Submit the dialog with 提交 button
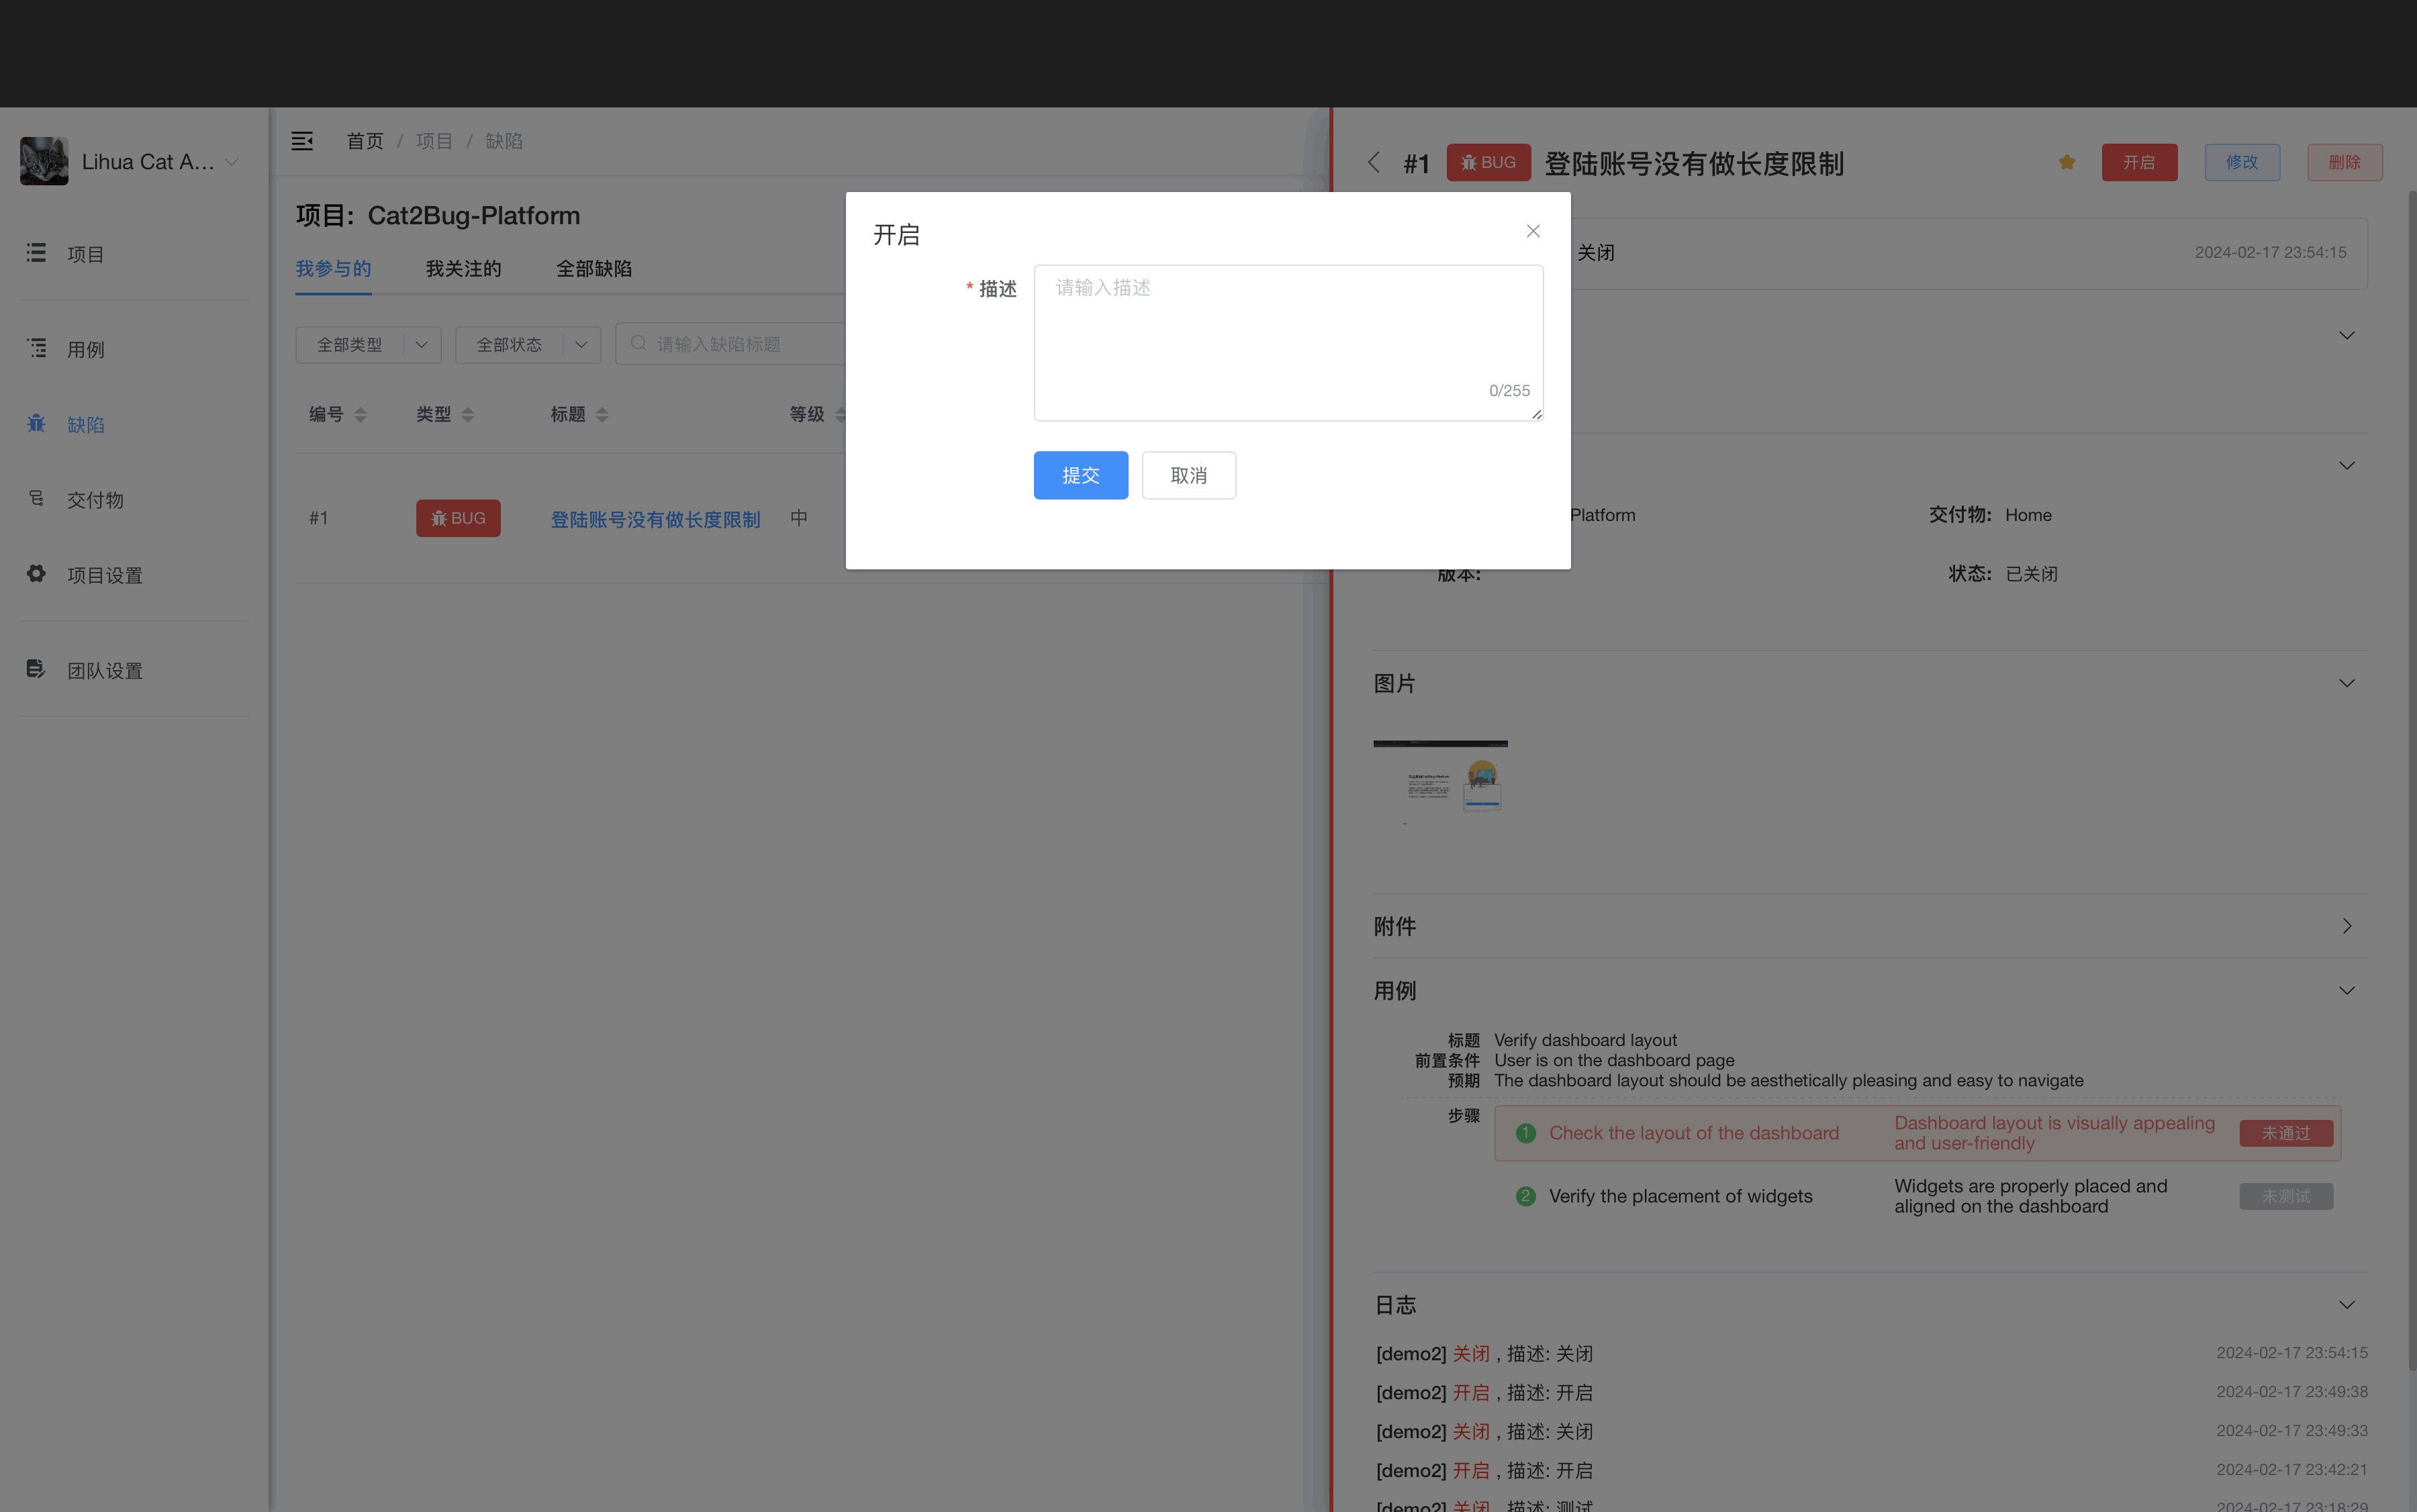2417x1512 pixels. click(x=1080, y=475)
